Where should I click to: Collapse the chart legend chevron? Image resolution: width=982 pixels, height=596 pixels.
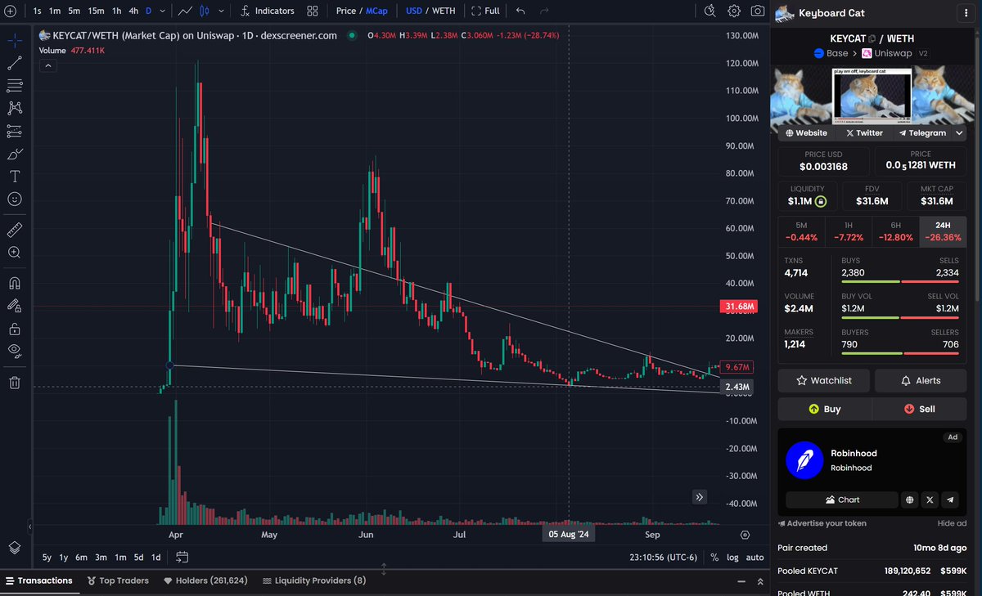(x=49, y=65)
